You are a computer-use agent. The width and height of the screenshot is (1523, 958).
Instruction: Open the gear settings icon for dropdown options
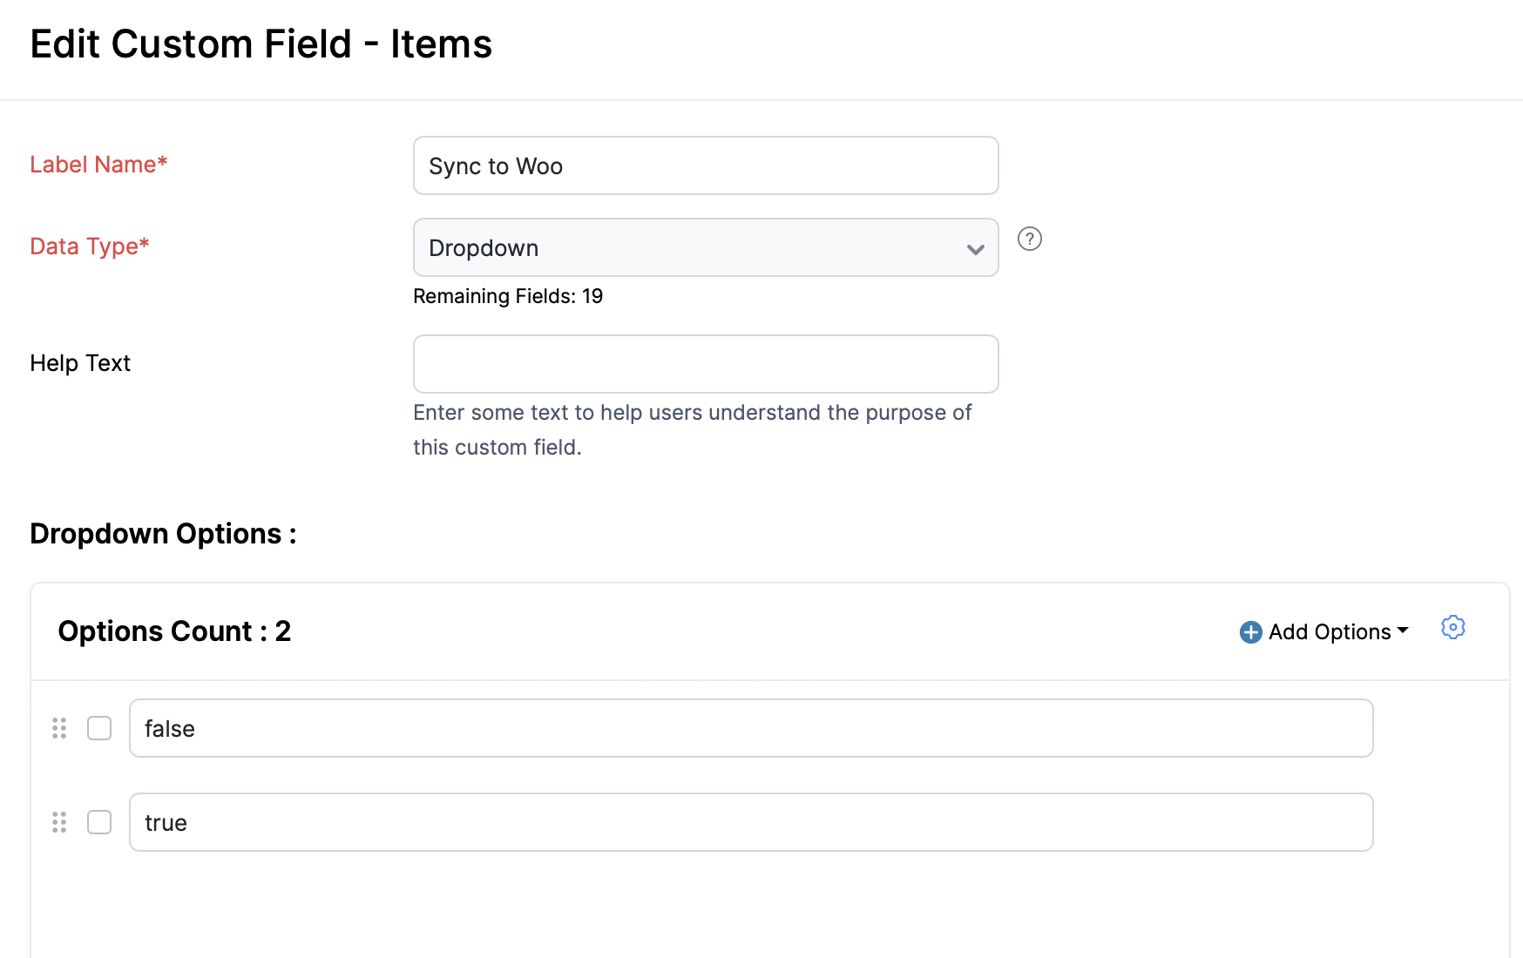pos(1453,627)
